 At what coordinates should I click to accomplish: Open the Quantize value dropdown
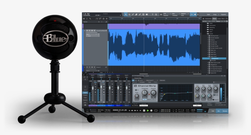pos(167,14)
